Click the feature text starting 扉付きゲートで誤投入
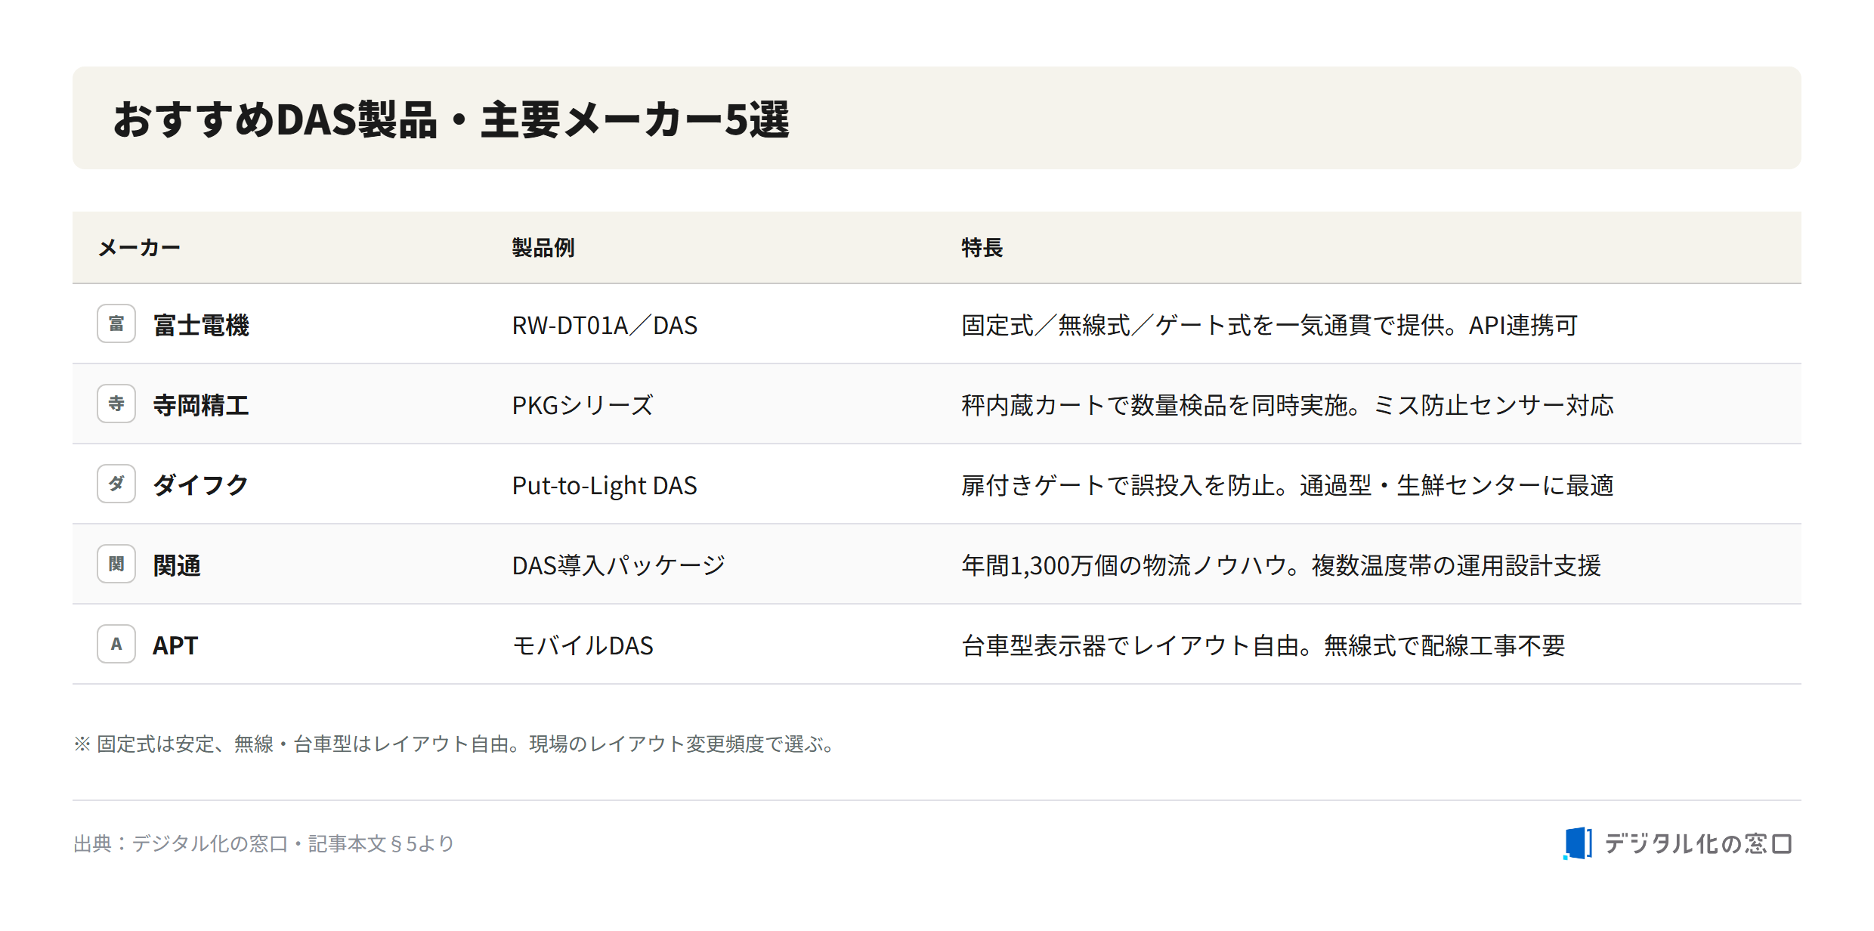 pyautogui.click(x=1288, y=485)
